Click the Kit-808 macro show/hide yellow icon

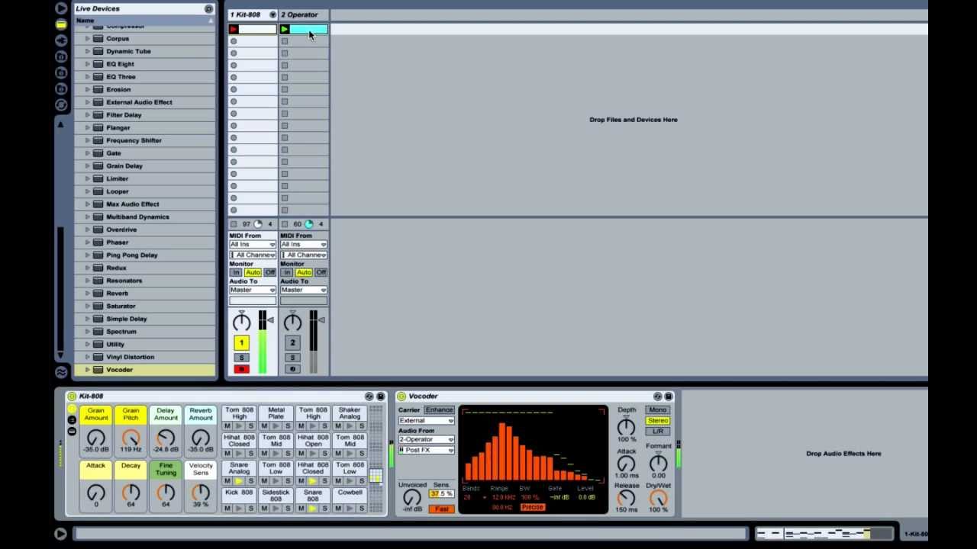(x=72, y=409)
